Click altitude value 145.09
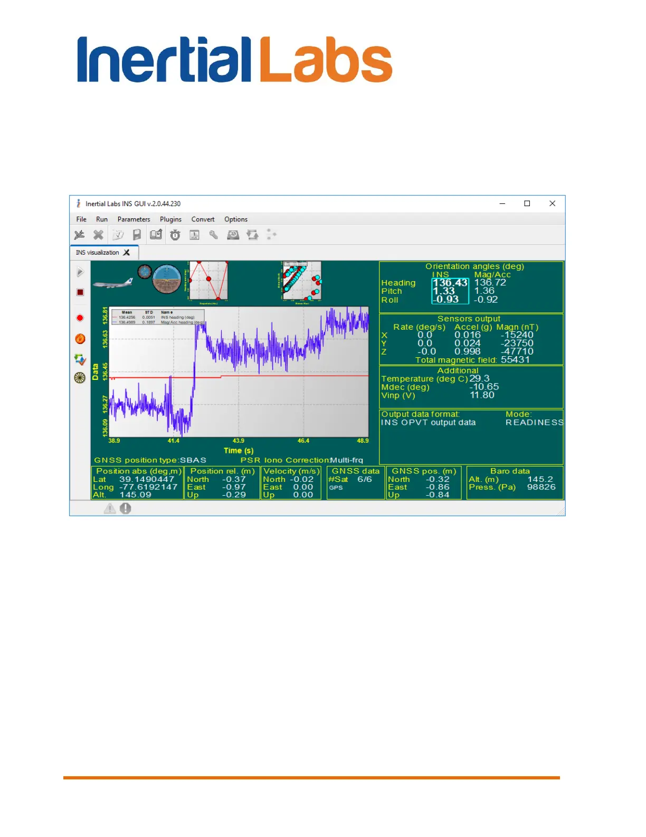This screenshot has width=646, height=837. click(x=135, y=495)
